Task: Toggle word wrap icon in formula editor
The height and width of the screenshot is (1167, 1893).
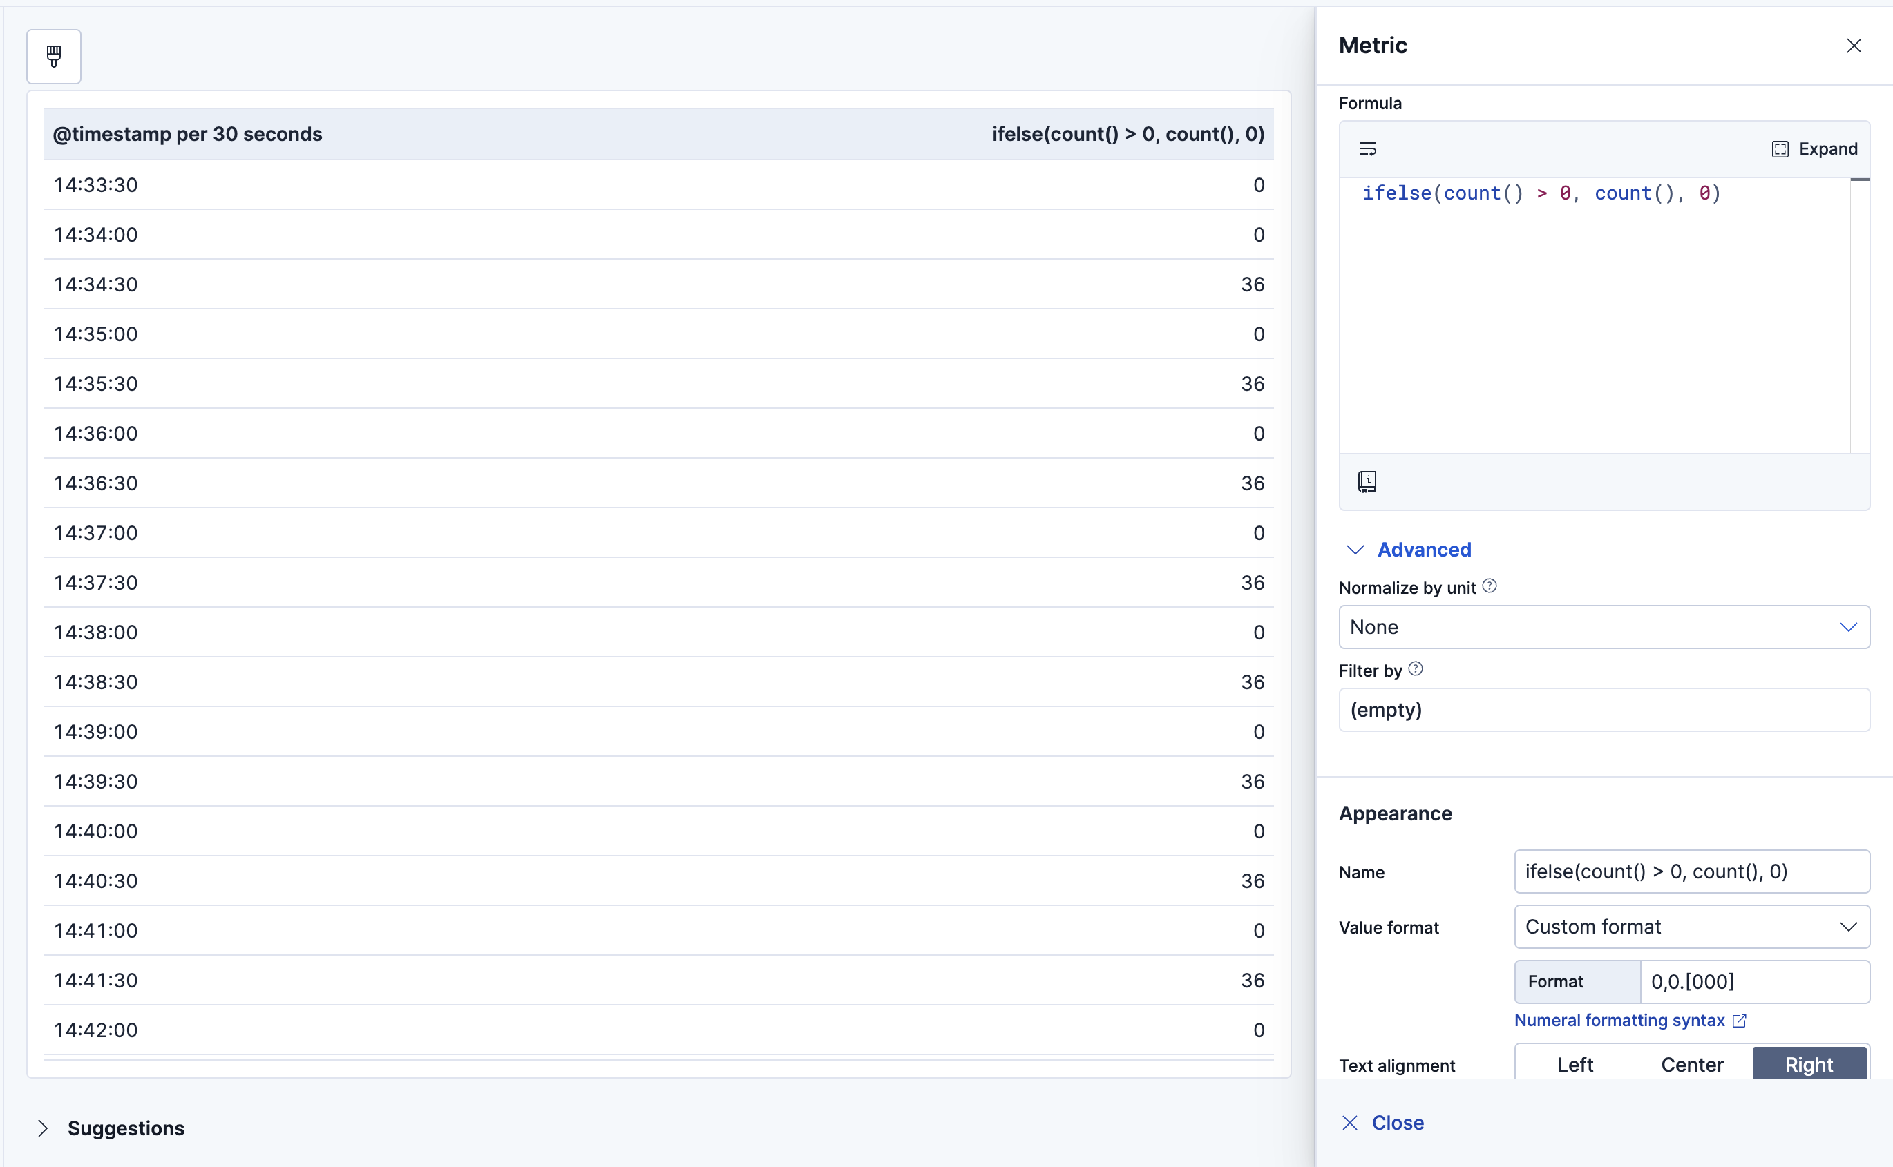Action: [1367, 149]
